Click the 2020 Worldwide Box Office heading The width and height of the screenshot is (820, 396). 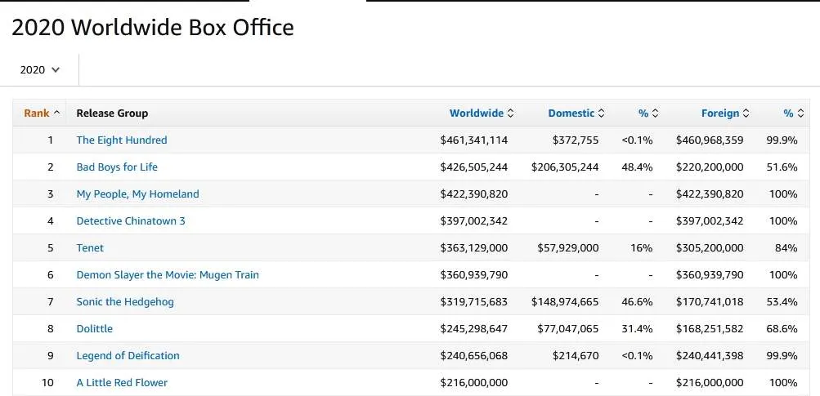tap(153, 27)
